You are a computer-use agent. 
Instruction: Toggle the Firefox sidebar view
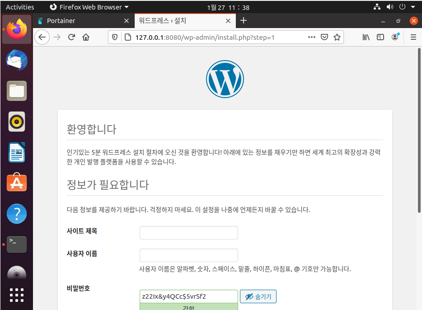point(380,37)
